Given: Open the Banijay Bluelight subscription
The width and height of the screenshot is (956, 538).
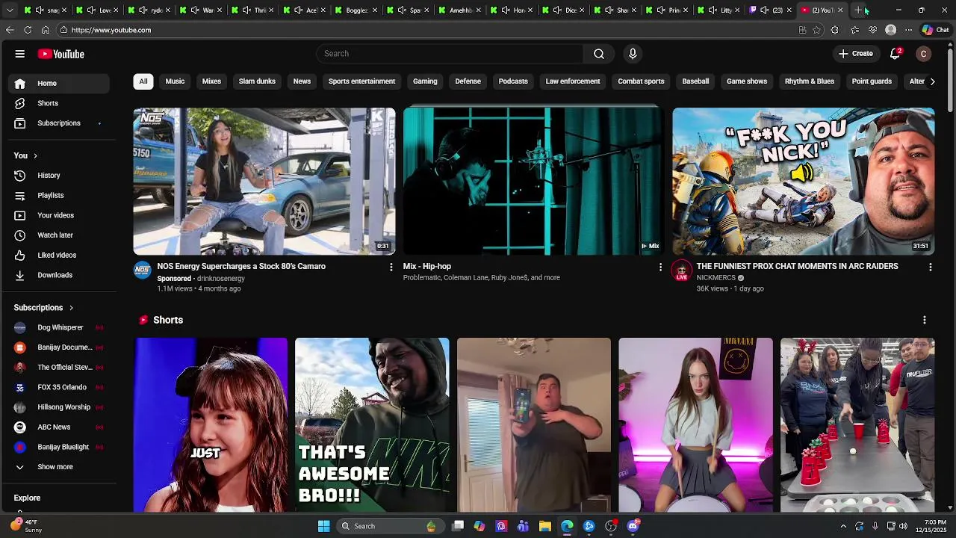Looking at the screenshot, I should 60,447.
